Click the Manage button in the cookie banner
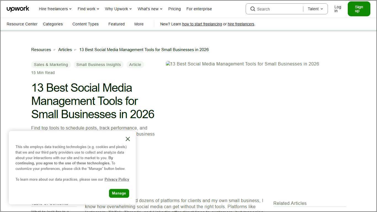The width and height of the screenshot is (377, 212). [x=119, y=193]
